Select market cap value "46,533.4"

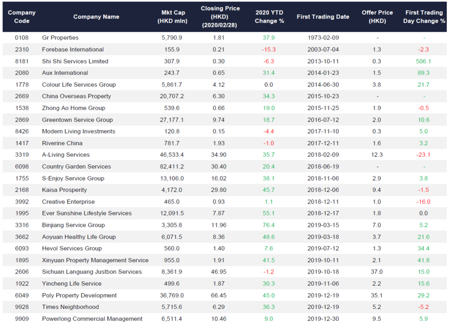(x=172, y=155)
